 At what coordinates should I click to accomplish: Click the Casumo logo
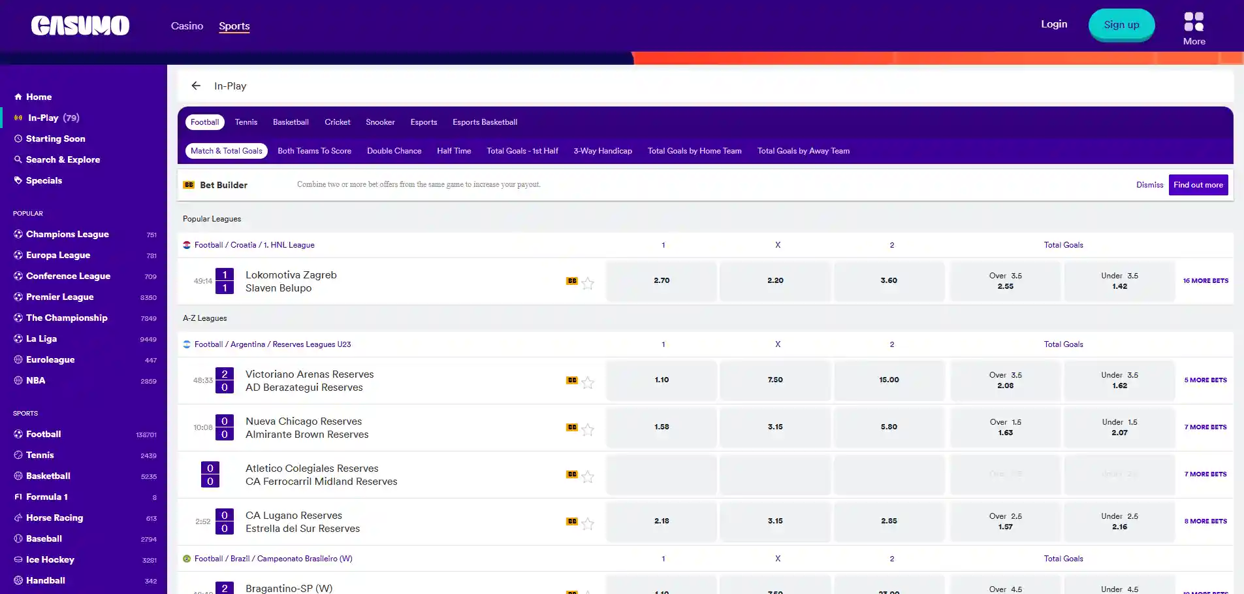pyautogui.click(x=80, y=26)
